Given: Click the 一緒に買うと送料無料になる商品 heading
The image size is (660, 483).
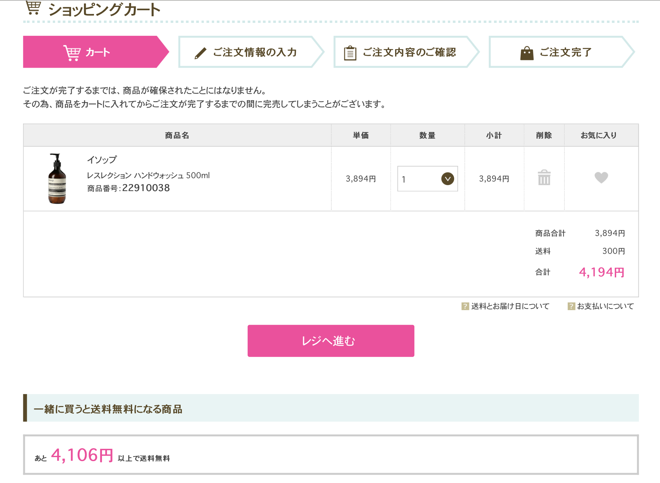Looking at the screenshot, I should pyautogui.click(x=108, y=409).
